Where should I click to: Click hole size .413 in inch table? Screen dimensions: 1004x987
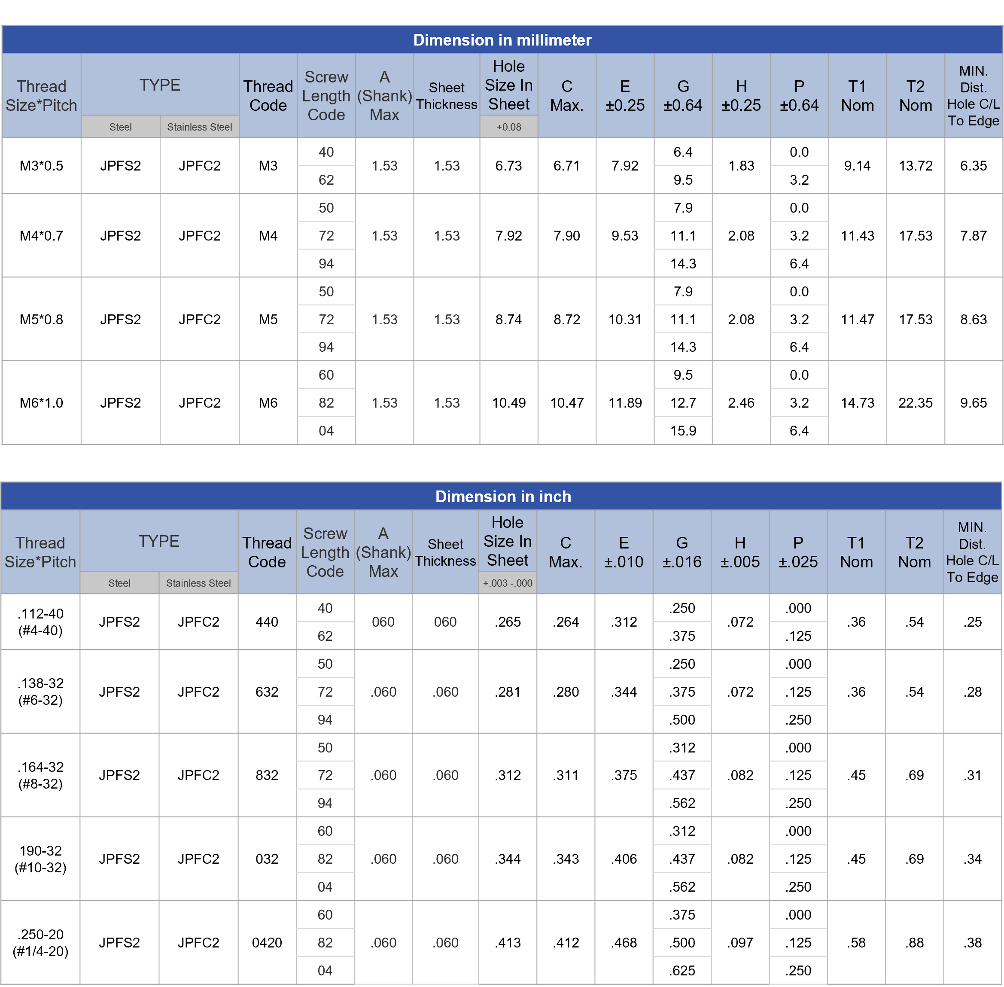508,942
